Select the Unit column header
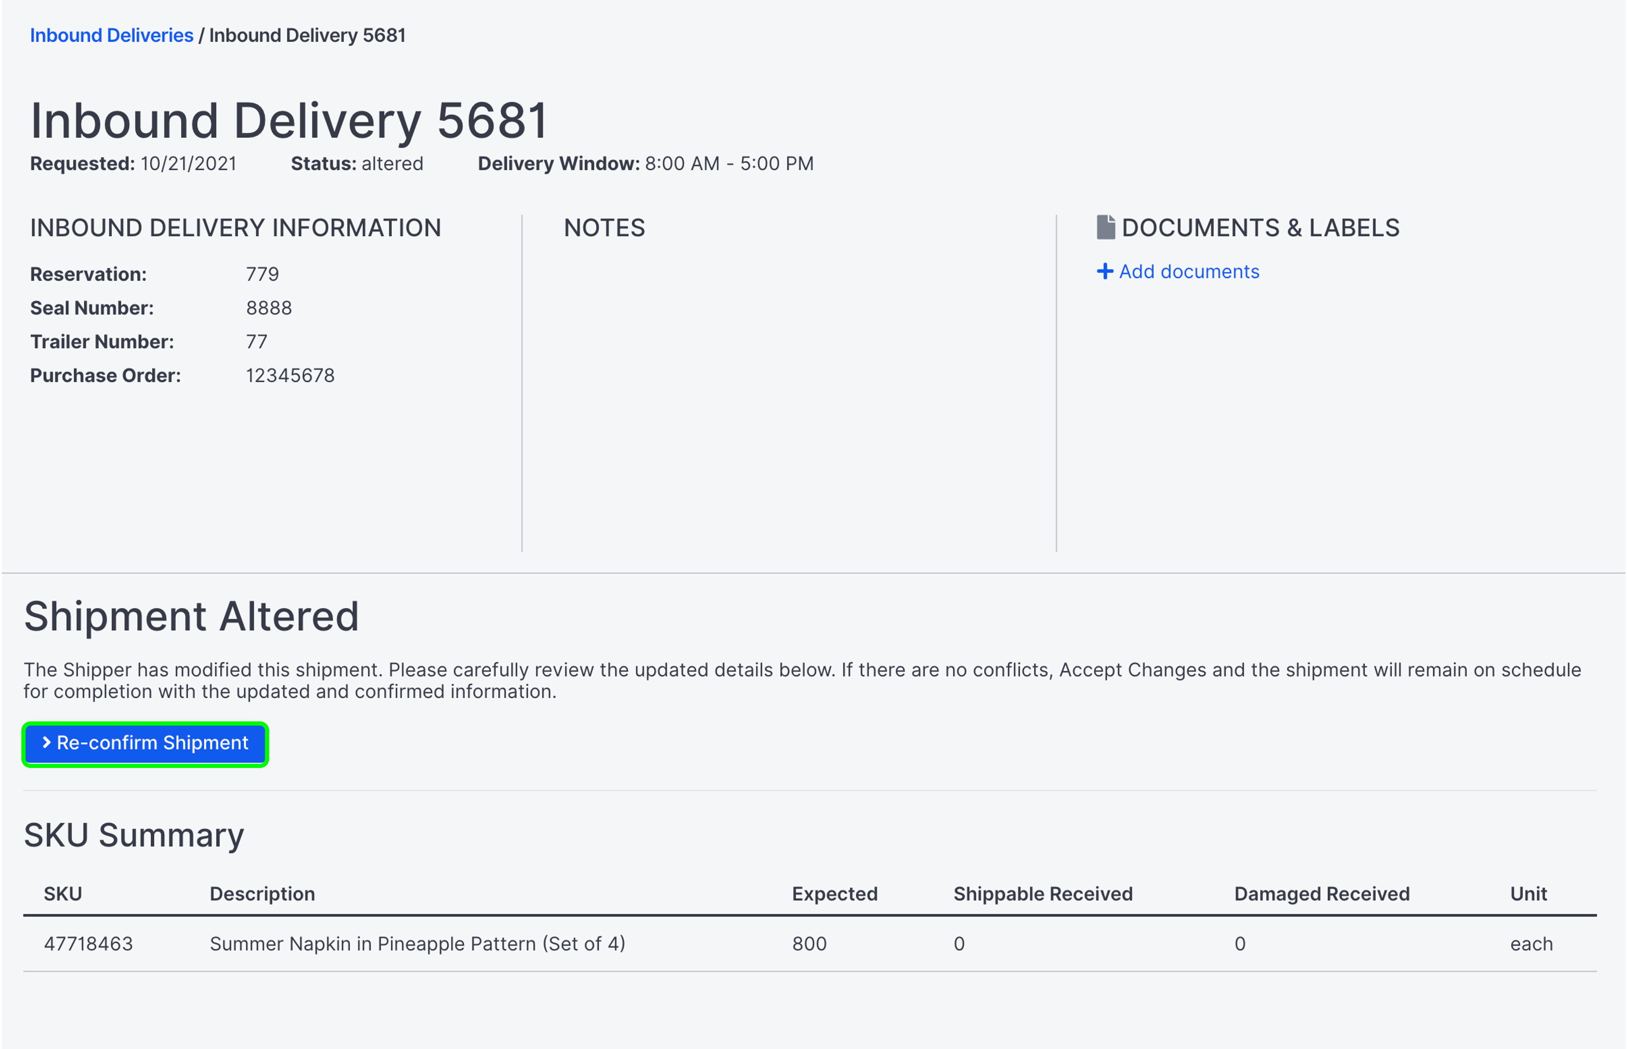The height and width of the screenshot is (1049, 1627). (1528, 893)
